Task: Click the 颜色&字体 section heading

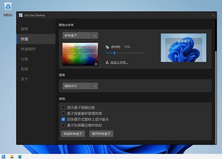Action: [66, 25]
